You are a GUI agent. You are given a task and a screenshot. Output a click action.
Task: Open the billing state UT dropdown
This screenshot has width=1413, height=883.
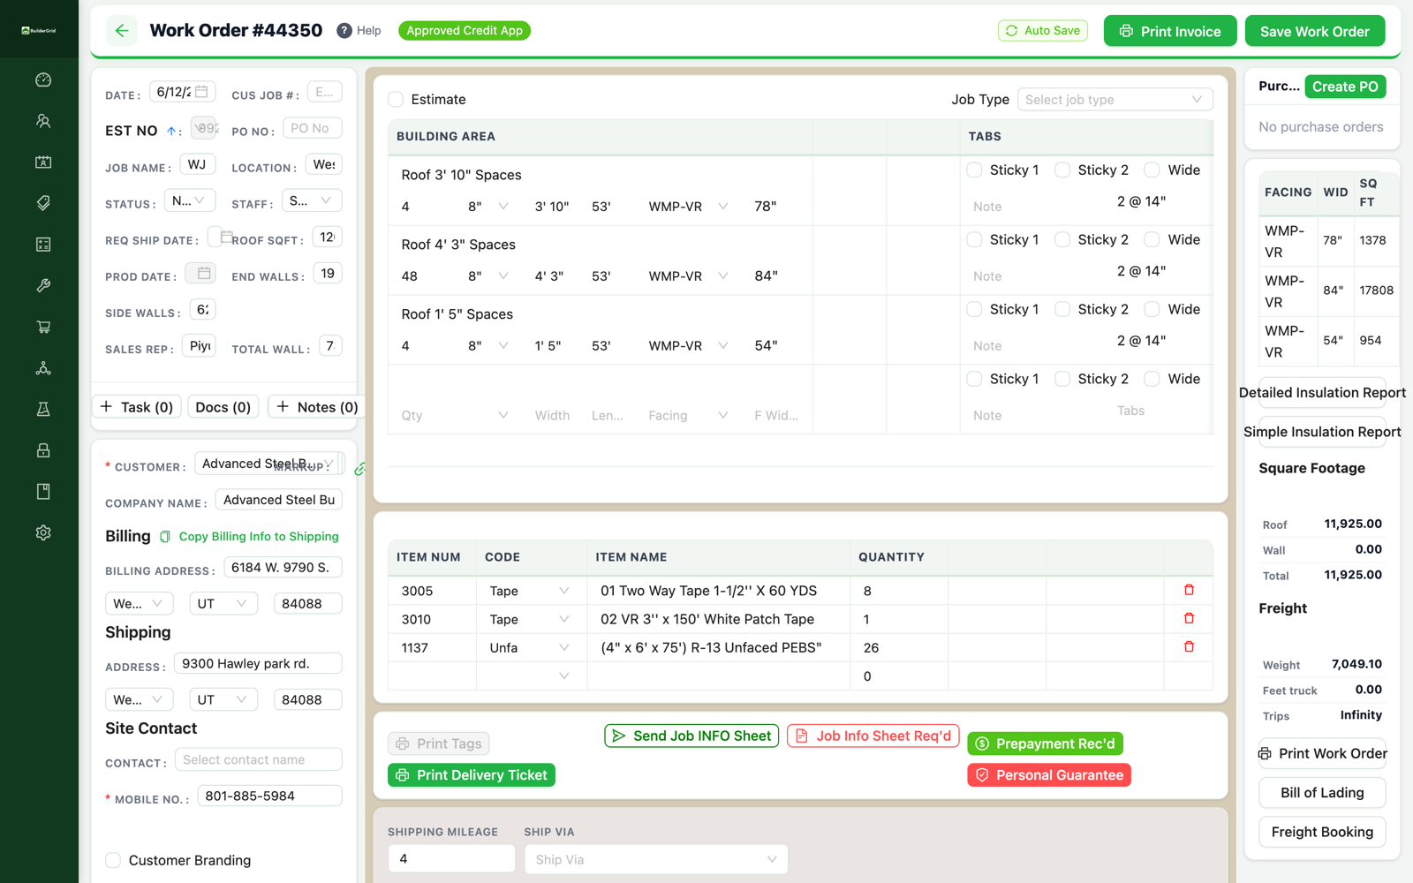tap(223, 604)
